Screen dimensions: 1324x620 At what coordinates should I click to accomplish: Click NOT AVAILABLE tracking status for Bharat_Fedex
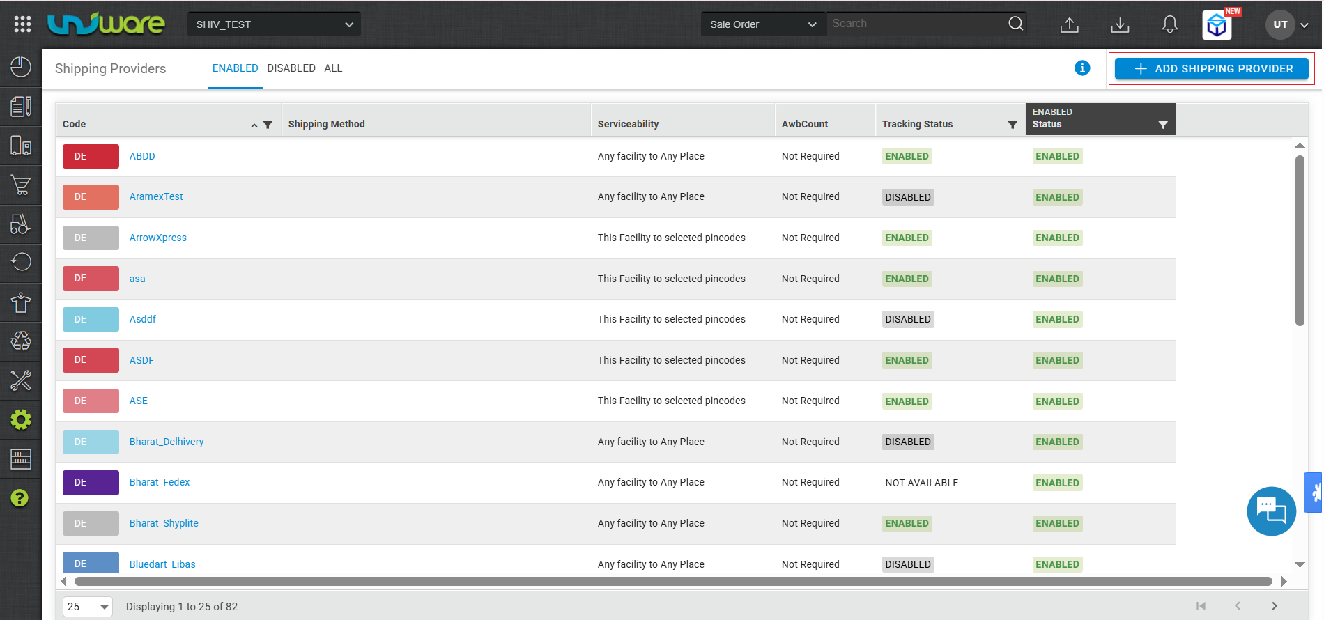click(922, 483)
